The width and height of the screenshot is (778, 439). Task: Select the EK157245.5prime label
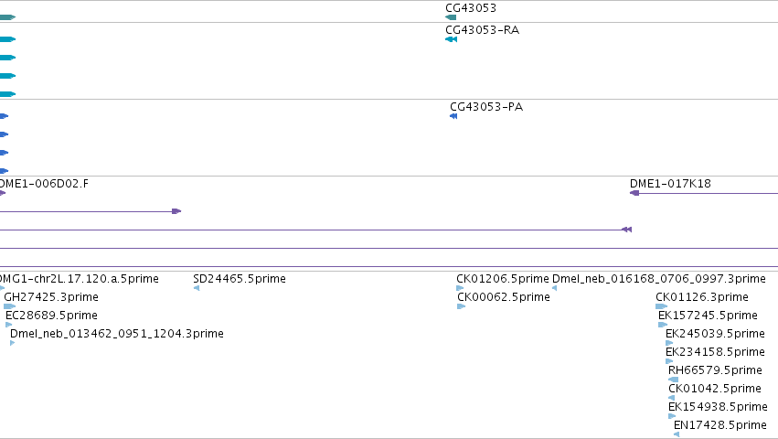point(708,316)
